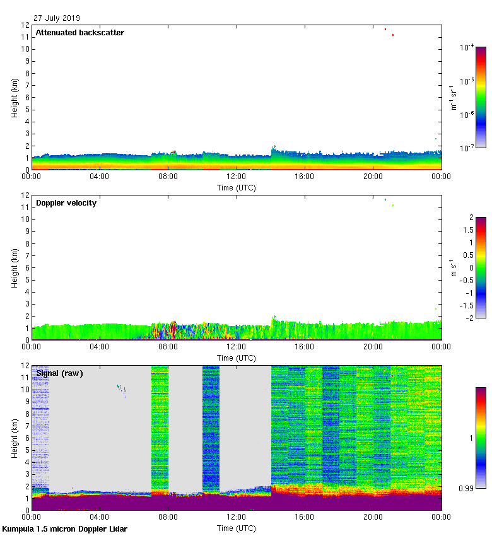Click the "Doppler velocity" plot title

(x=66, y=203)
